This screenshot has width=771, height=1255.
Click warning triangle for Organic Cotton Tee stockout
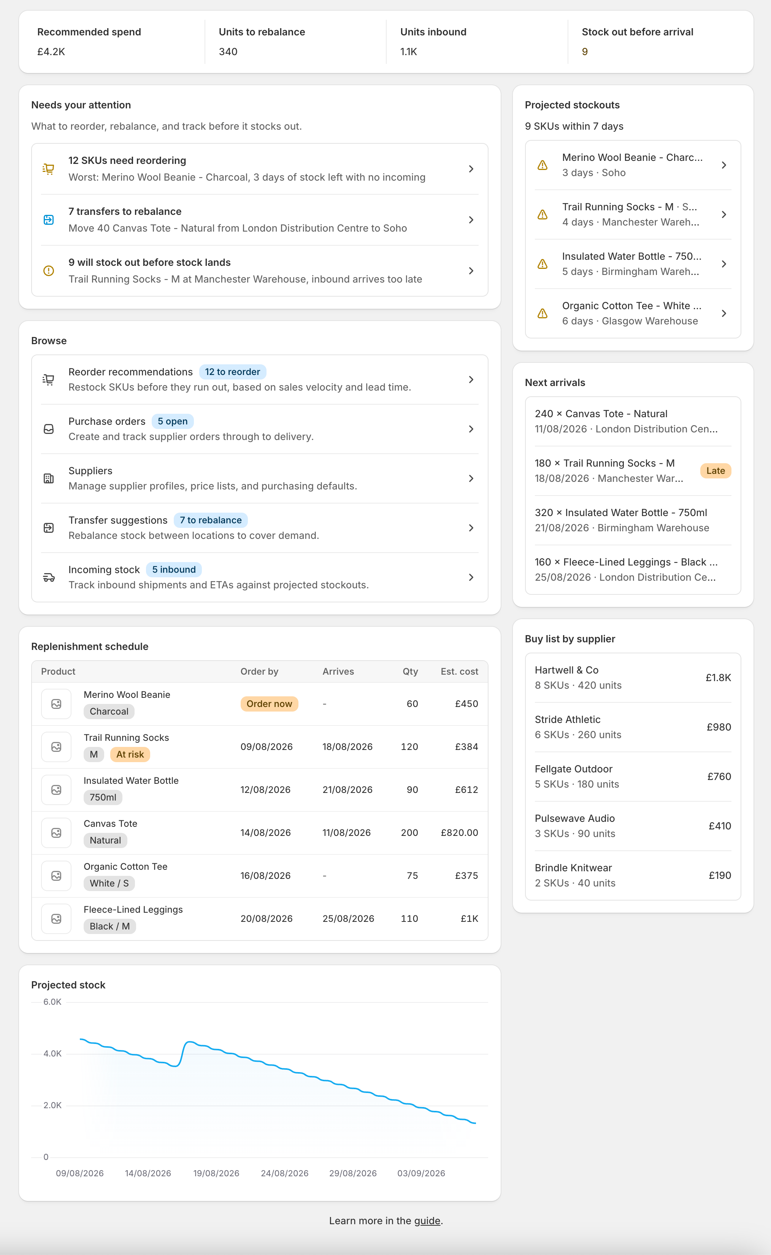(x=543, y=314)
